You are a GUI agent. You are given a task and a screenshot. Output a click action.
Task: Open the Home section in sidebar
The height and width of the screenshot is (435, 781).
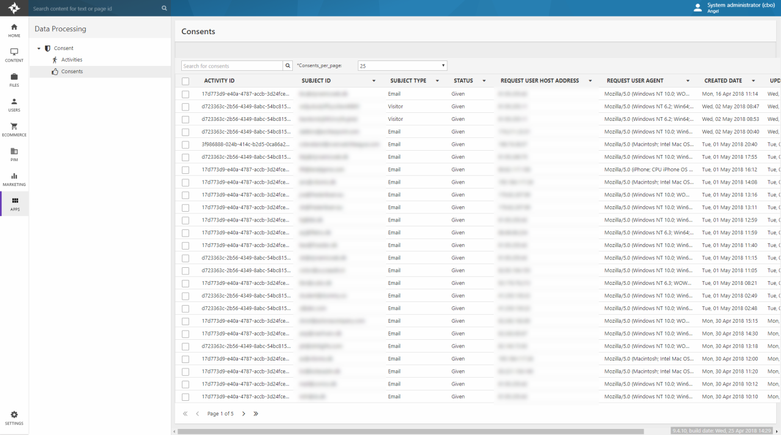pos(14,30)
